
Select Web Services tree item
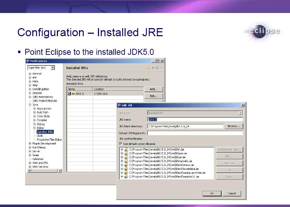click(x=40, y=167)
